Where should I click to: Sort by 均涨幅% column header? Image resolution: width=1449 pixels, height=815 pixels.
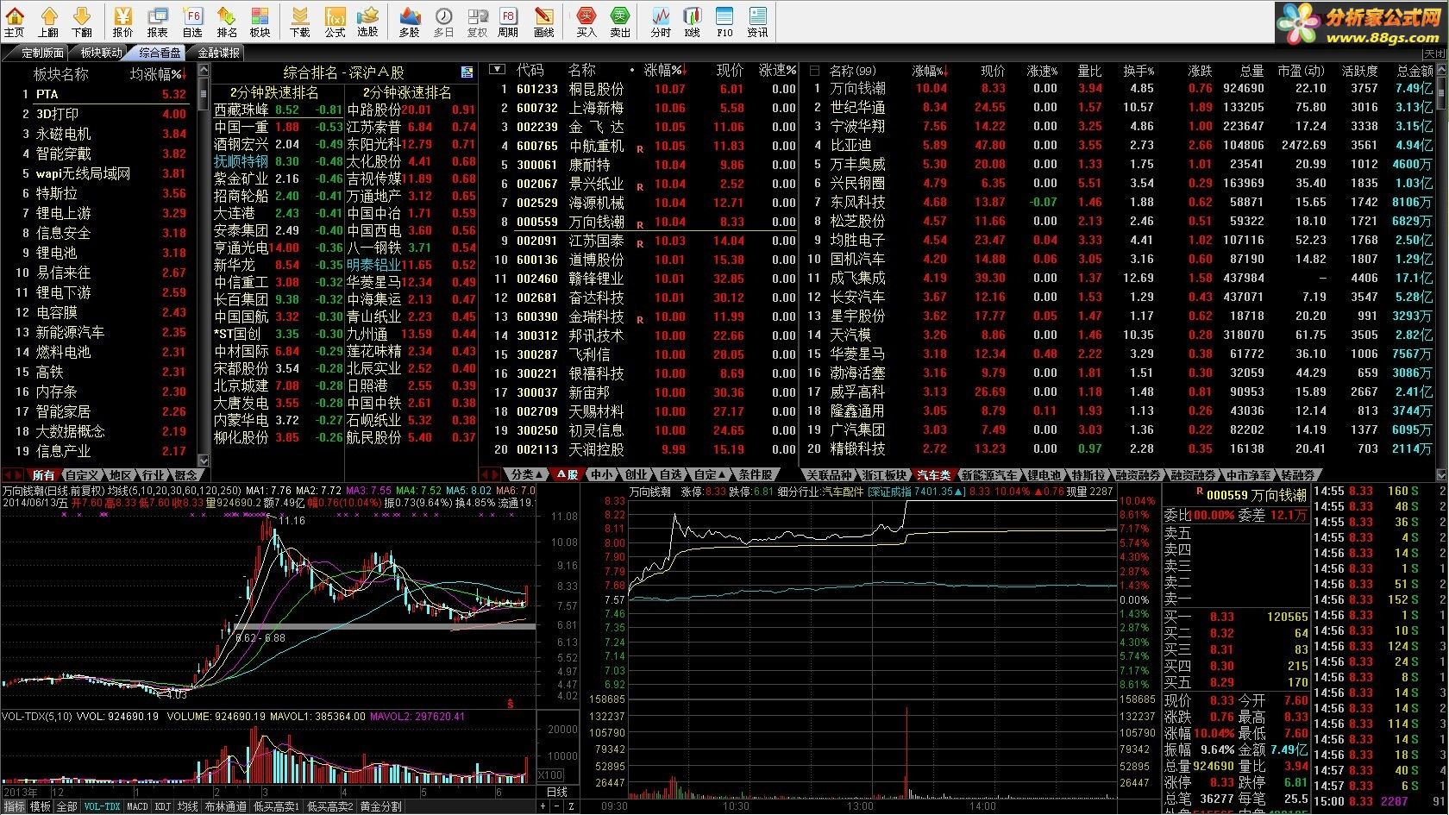coord(156,74)
